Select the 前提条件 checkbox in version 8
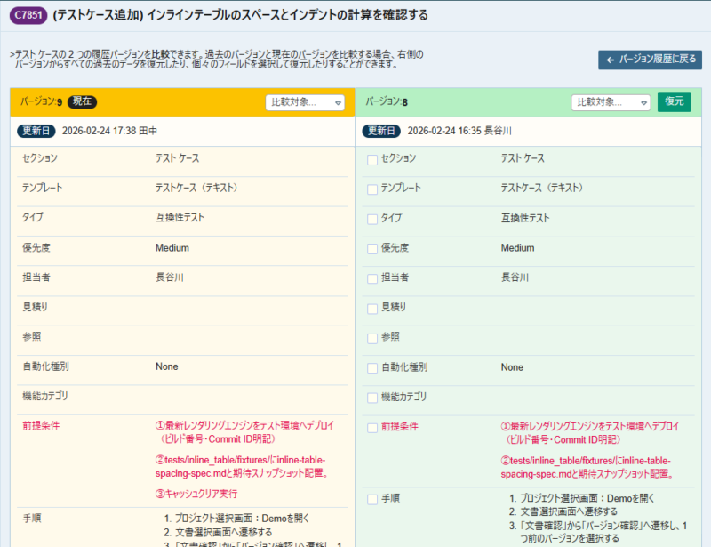This screenshot has height=547, width=711. click(371, 426)
